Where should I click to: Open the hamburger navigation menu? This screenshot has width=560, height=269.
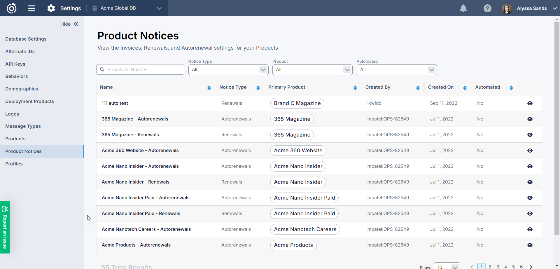[x=32, y=8]
